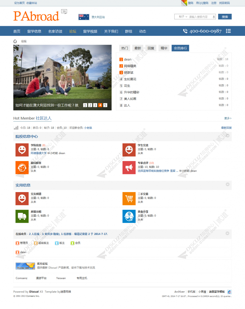Click 收藏本站 link
The image size is (245, 309).
(x=32, y=3)
